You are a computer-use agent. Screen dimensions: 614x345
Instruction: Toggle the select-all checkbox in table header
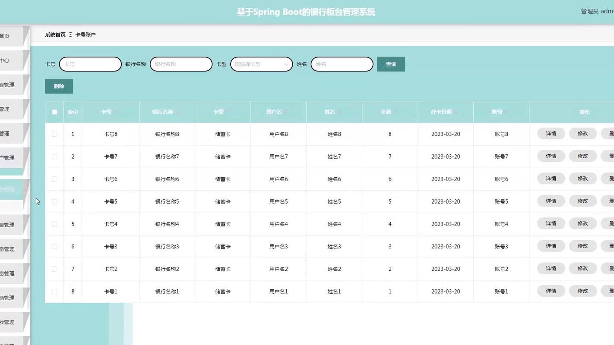click(54, 112)
